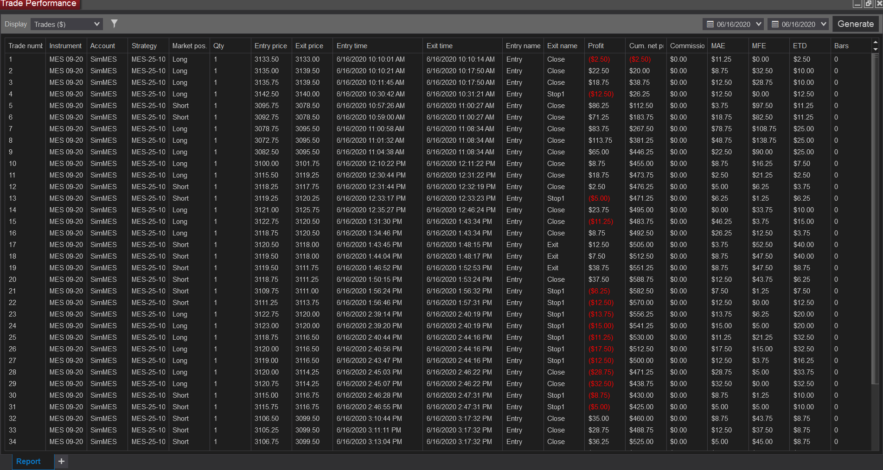Screen dimensions: 883x470
Task: Click entry time 6/16/2020 12:10:22 PM
Action: [x=371, y=164]
